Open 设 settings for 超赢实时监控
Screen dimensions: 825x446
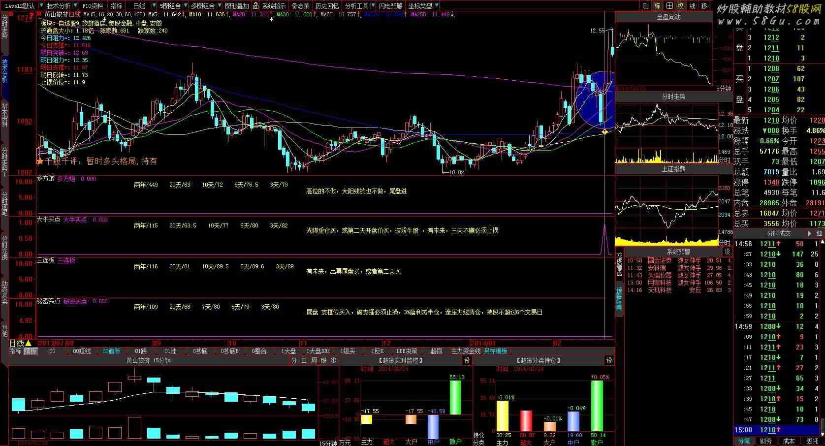[467, 361]
